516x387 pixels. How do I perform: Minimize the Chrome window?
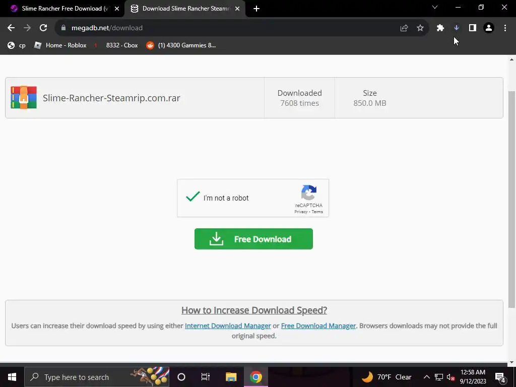[458, 7]
